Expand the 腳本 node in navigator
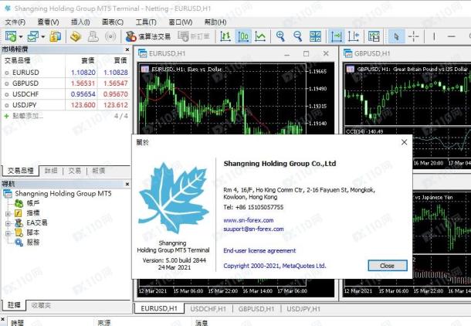Screen dimensions: 471x326 (8, 233)
